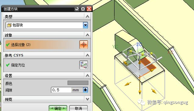
Task: Click the orange highlighted face on model
Action: [148, 63]
